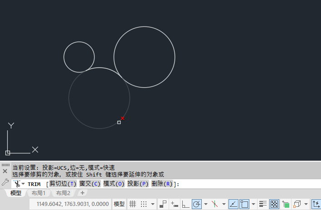Close the command line window
This screenshot has height=210, width=321.
pyautogui.click(x=5, y=171)
